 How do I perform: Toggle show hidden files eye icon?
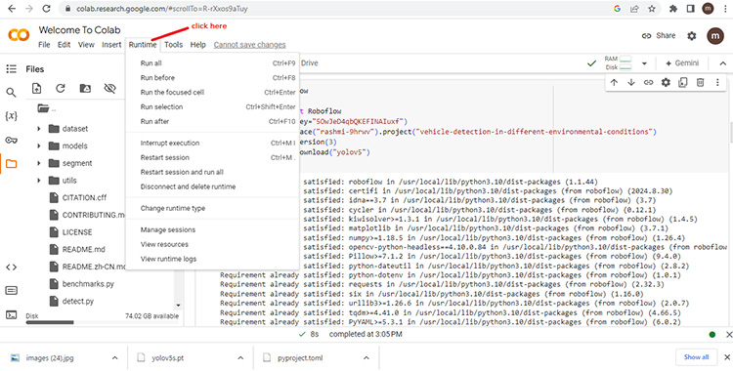109,88
